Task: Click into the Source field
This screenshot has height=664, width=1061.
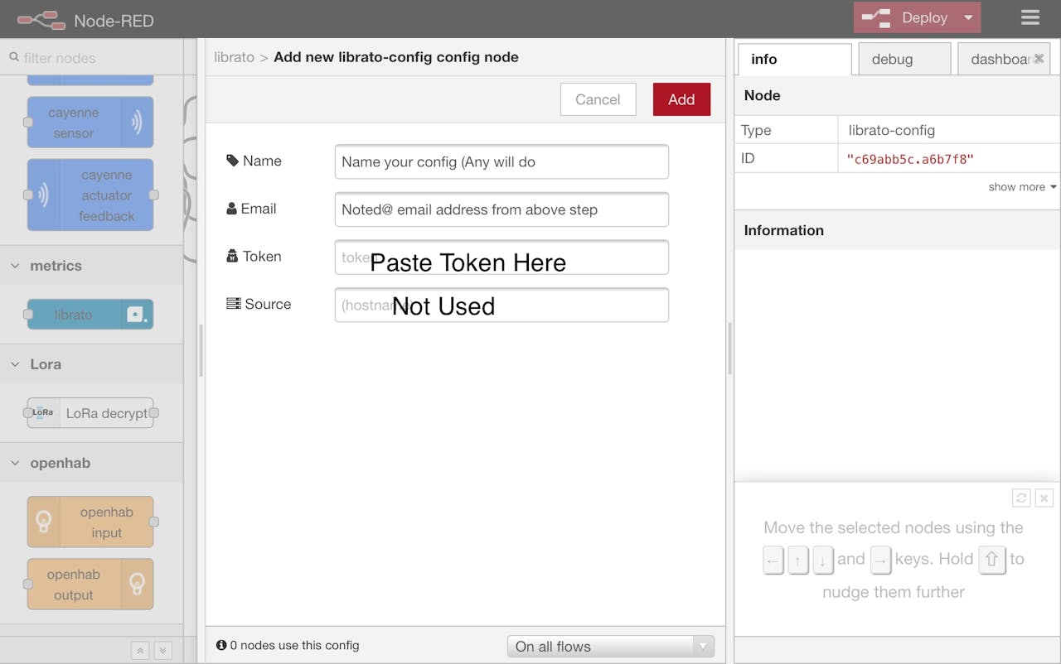Action: click(x=501, y=305)
